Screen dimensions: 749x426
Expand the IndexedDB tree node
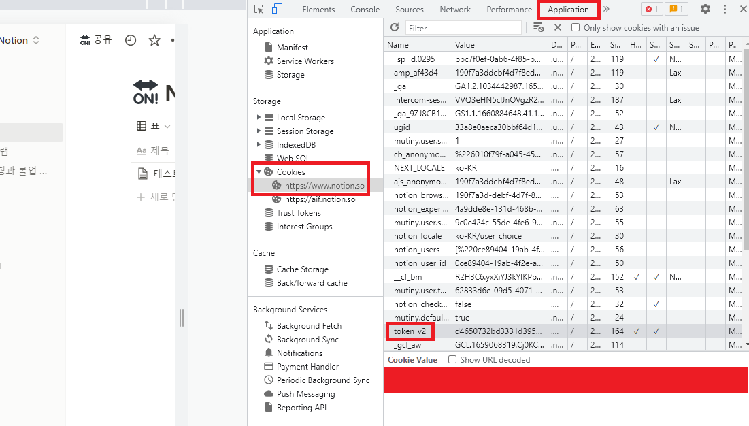tap(259, 144)
